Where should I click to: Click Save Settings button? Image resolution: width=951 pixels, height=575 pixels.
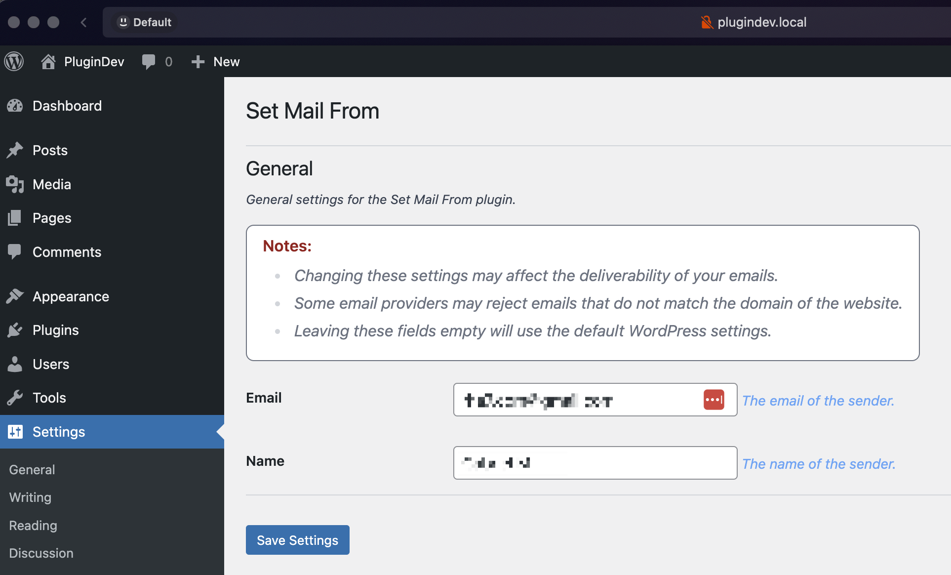pos(297,540)
